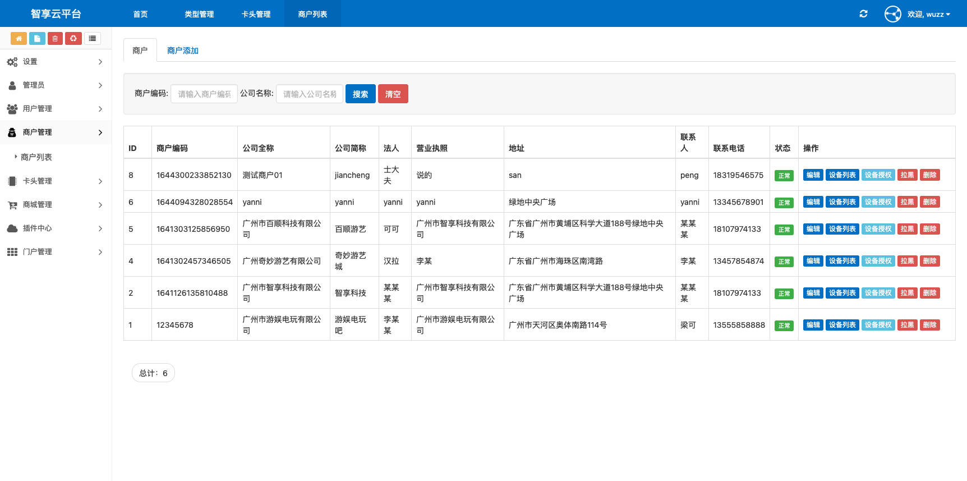
Task: Expand the 卡头管理 sidebar section
Action: [x=55, y=181]
